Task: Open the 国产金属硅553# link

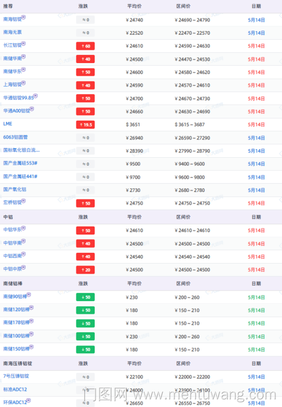Action: pos(20,163)
